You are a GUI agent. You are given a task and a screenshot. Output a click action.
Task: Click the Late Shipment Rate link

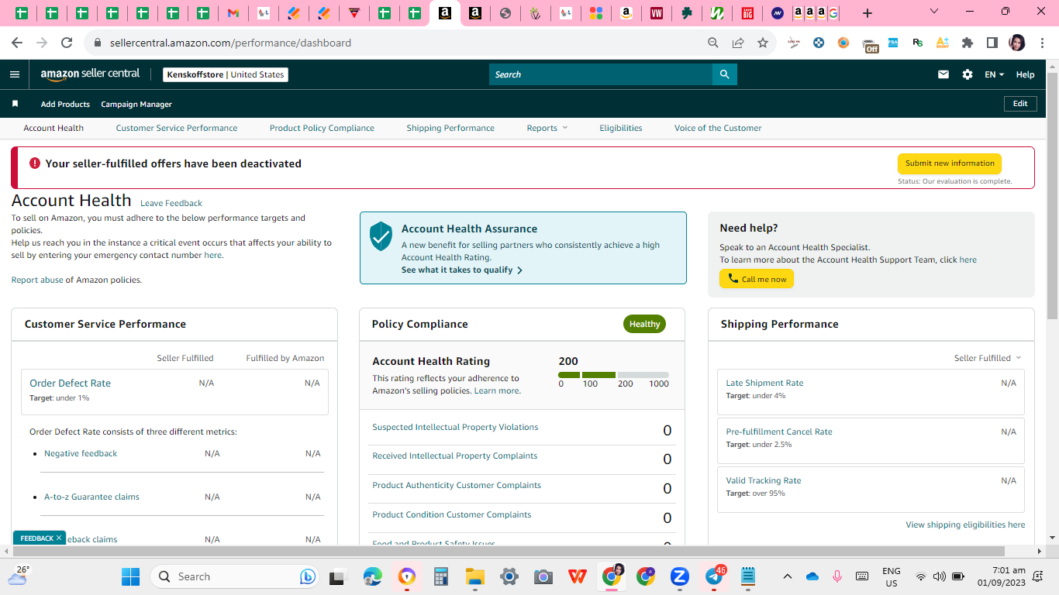(x=764, y=383)
